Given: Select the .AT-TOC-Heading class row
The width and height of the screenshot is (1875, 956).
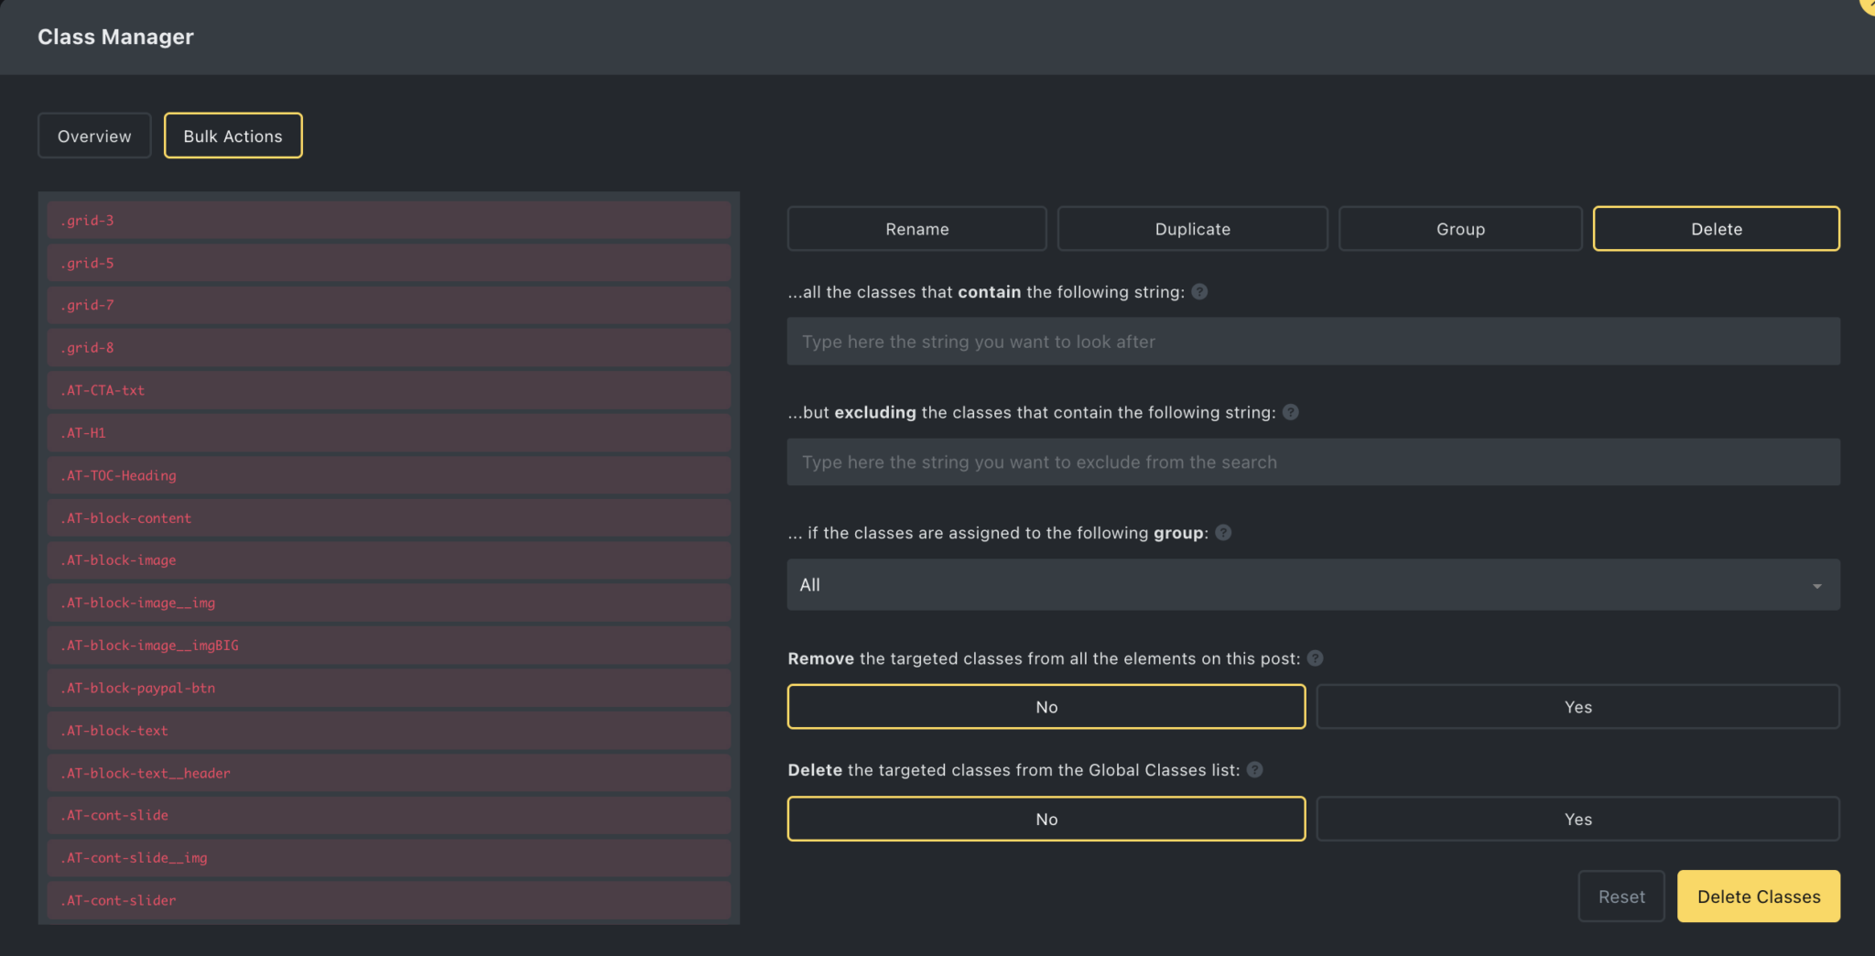Looking at the screenshot, I should coord(389,475).
